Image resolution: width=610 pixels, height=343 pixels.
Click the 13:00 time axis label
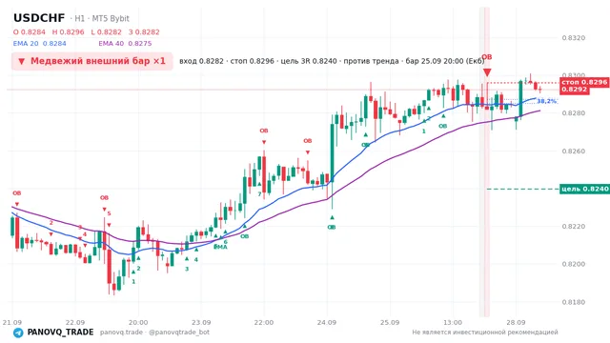[x=453, y=322]
